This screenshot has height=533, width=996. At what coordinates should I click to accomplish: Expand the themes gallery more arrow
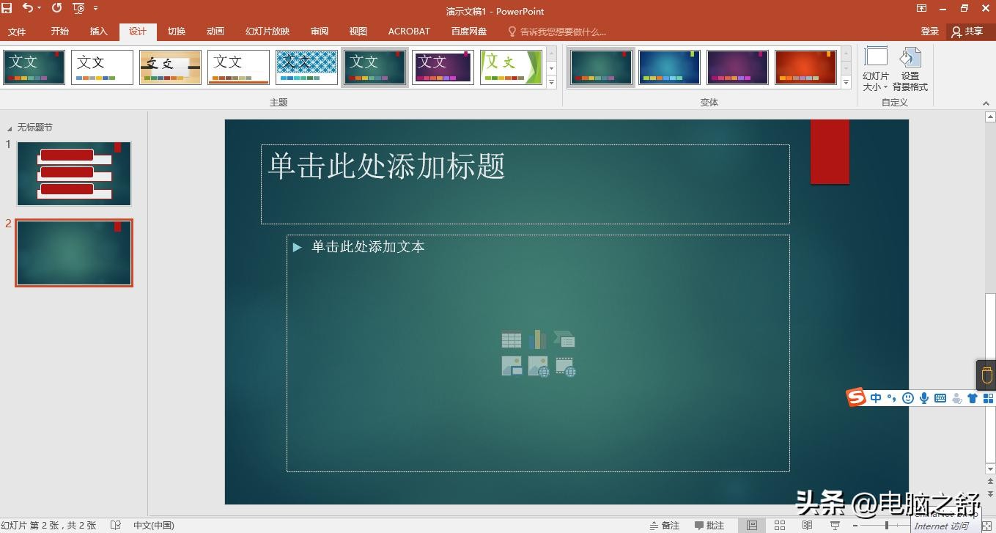[551, 83]
